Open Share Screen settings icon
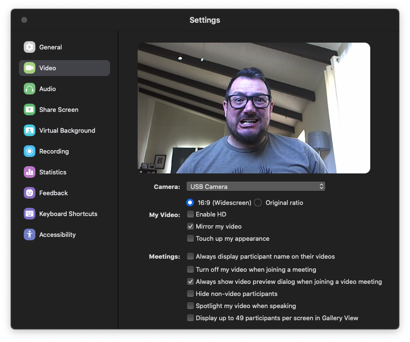This screenshot has width=410, height=342. pos(30,109)
